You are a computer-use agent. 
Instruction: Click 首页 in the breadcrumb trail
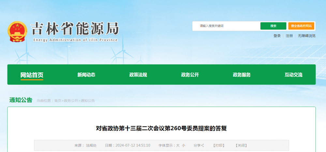pos(58,101)
